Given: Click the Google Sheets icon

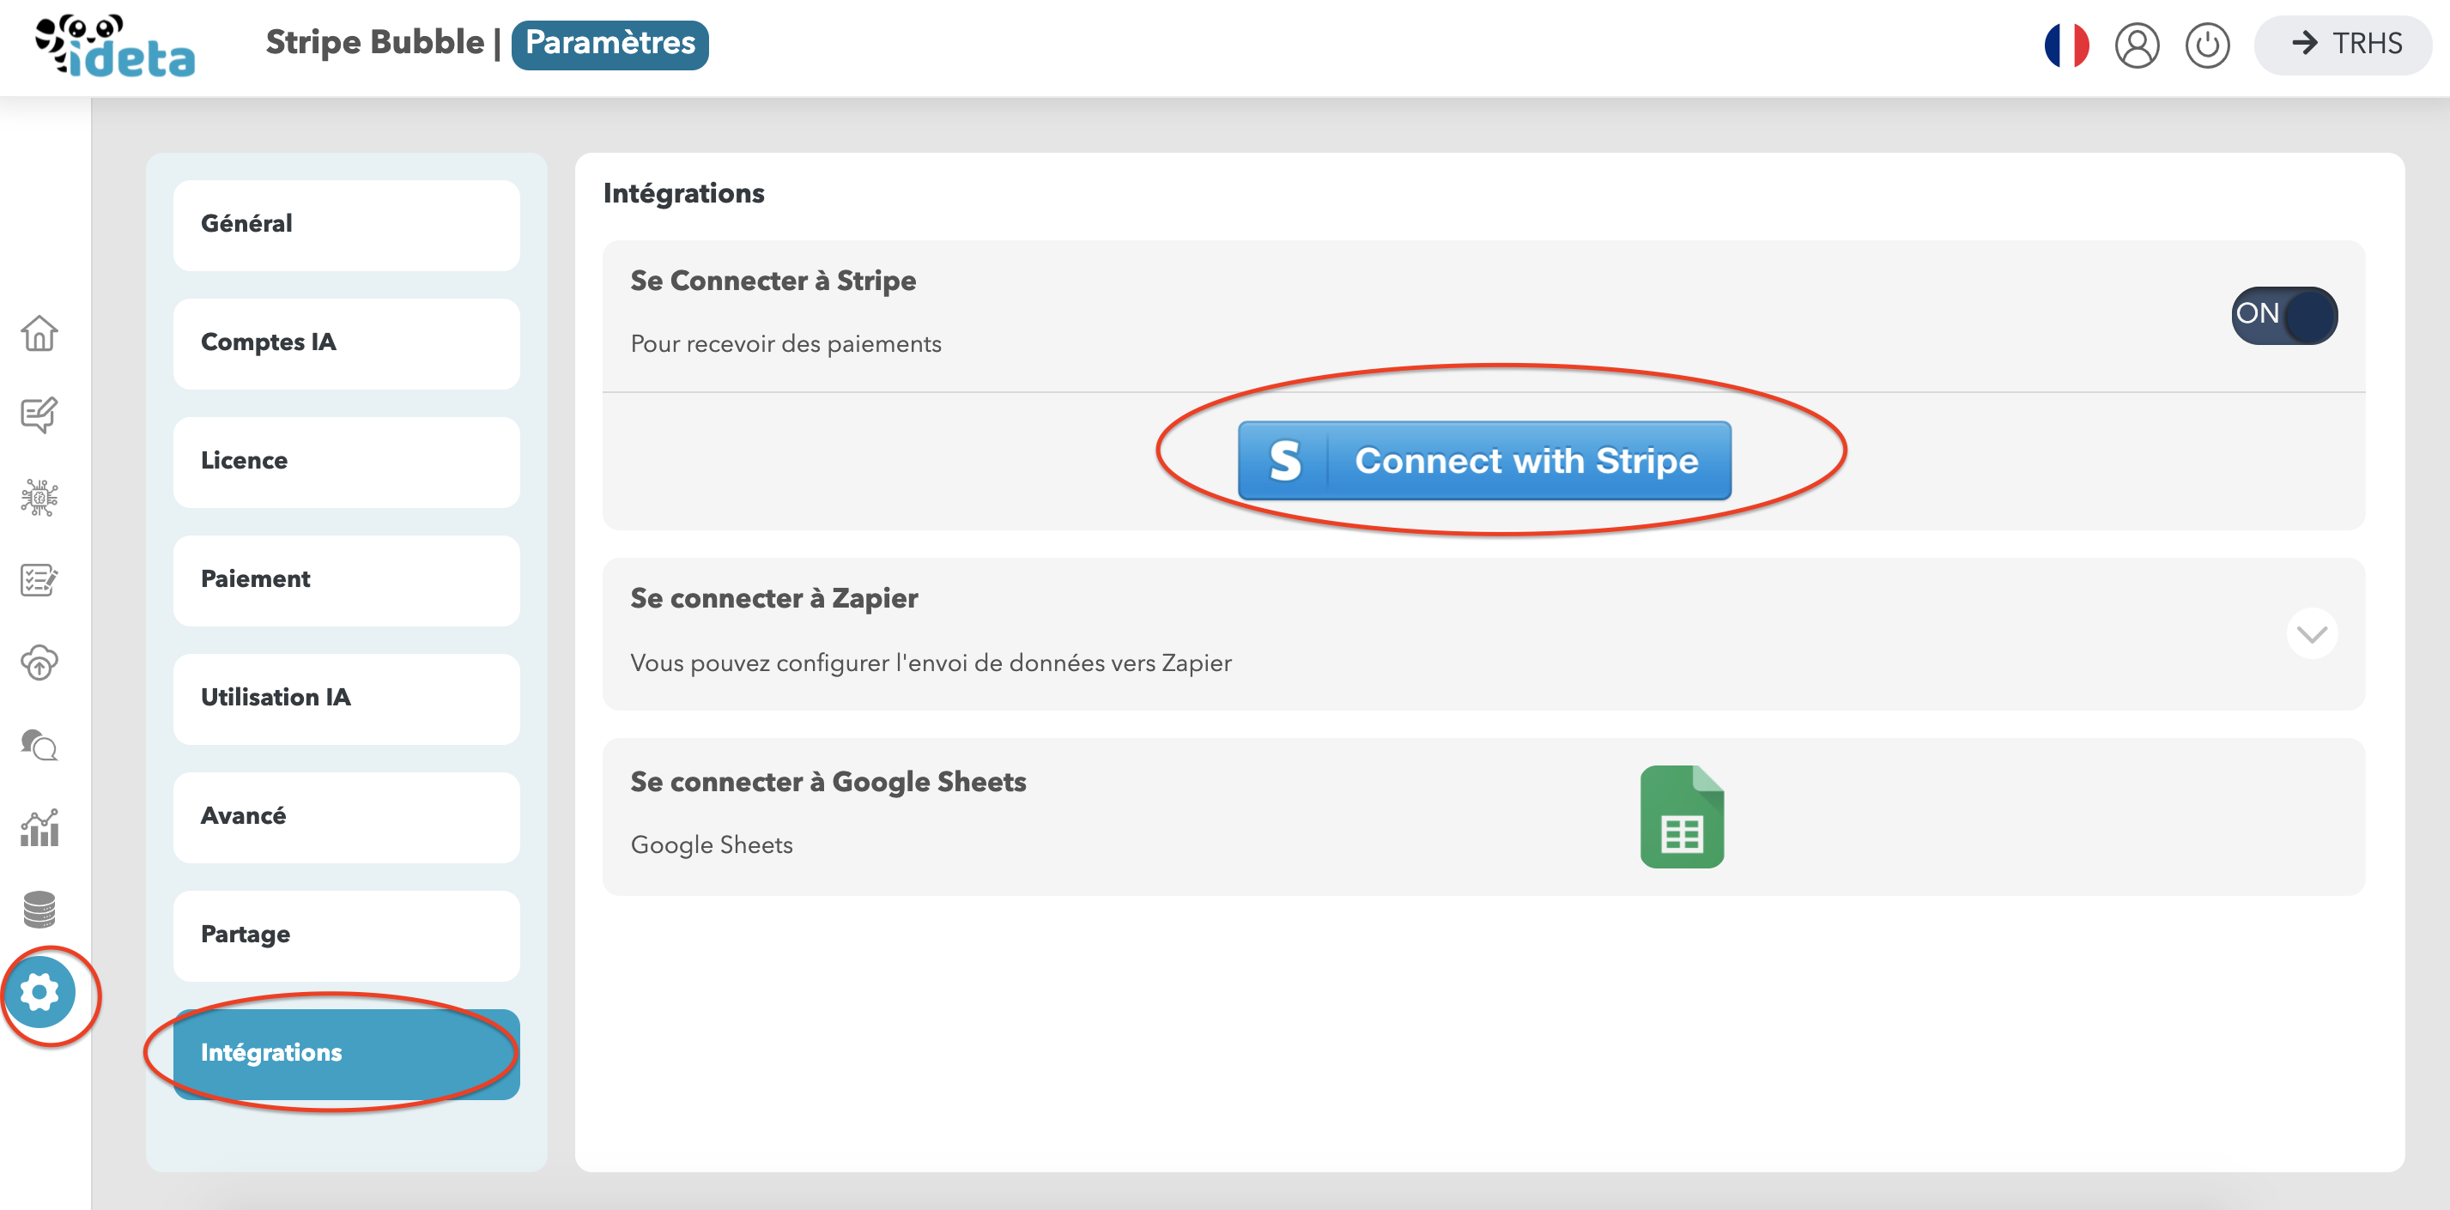Looking at the screenshot, I should (1682, 816).
